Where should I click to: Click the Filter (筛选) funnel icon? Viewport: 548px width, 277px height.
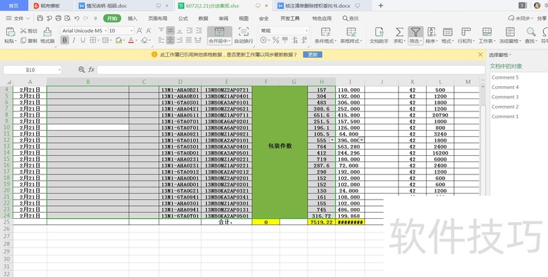pyautogui.click(x=415, y=32)
